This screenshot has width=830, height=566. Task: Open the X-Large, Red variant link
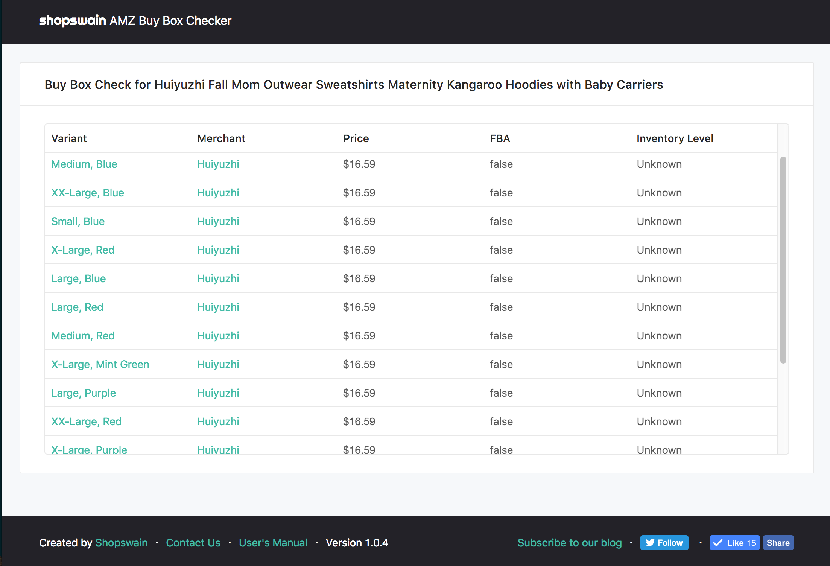83,250
